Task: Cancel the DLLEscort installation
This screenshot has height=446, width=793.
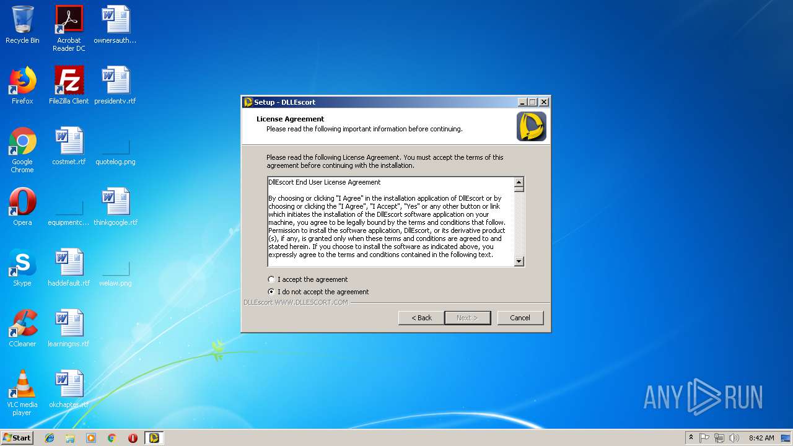Action: [x=520, y=318]
